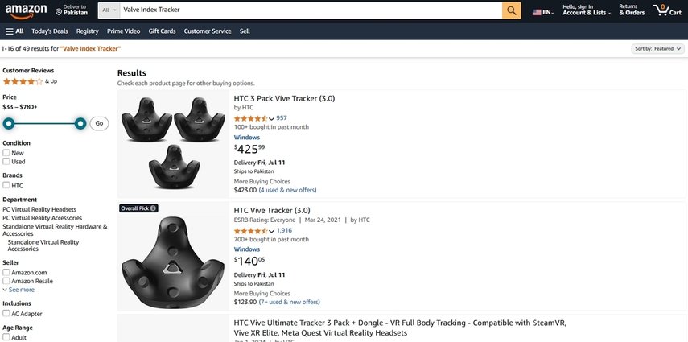Viewport: 688px width, 342px height.
Task: Open Today's Deals in navigation bar
Action: [x=50, y=31]
